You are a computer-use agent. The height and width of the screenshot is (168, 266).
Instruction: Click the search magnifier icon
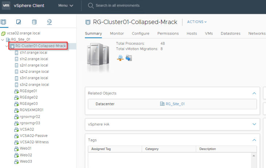click(x=91, y=5)
